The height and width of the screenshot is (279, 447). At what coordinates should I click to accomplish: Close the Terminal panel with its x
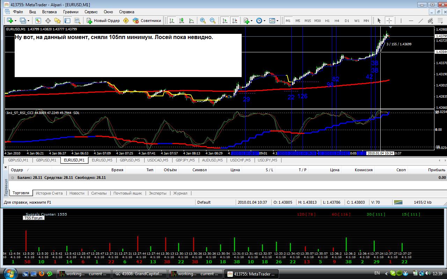[x=5, y=168]
